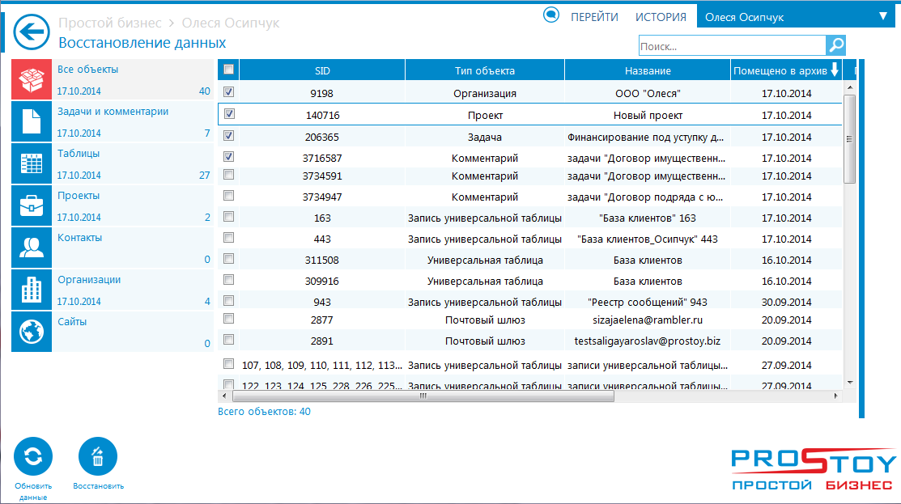
Task: Click the Обновить данные button
Action: 33,457
